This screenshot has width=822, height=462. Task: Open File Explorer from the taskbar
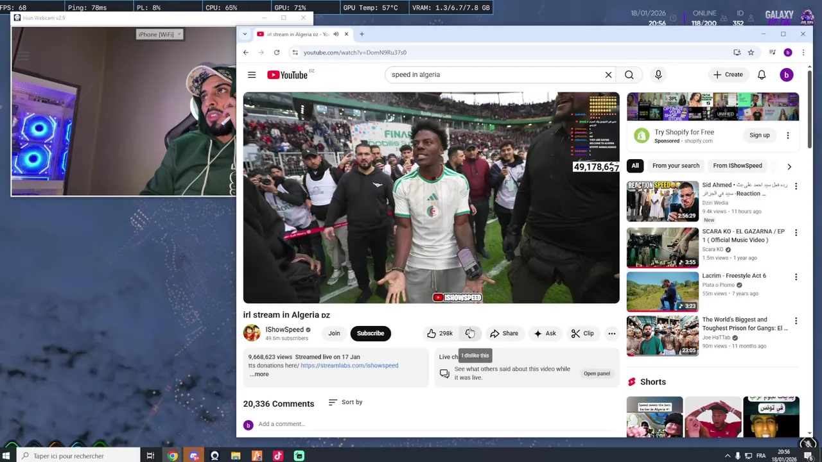pyautogui.click(x=236, y=456)
